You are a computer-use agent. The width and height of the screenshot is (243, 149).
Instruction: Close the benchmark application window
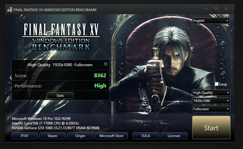tap(226, 8)
